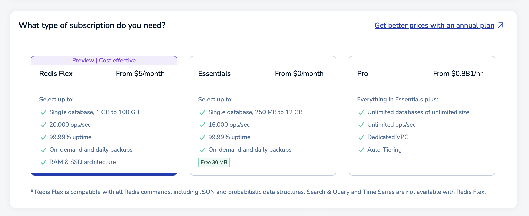Click checkmark next to 16,000 ops/sec
The width and height of the screenshot is (529, 216).
point(202,125)
